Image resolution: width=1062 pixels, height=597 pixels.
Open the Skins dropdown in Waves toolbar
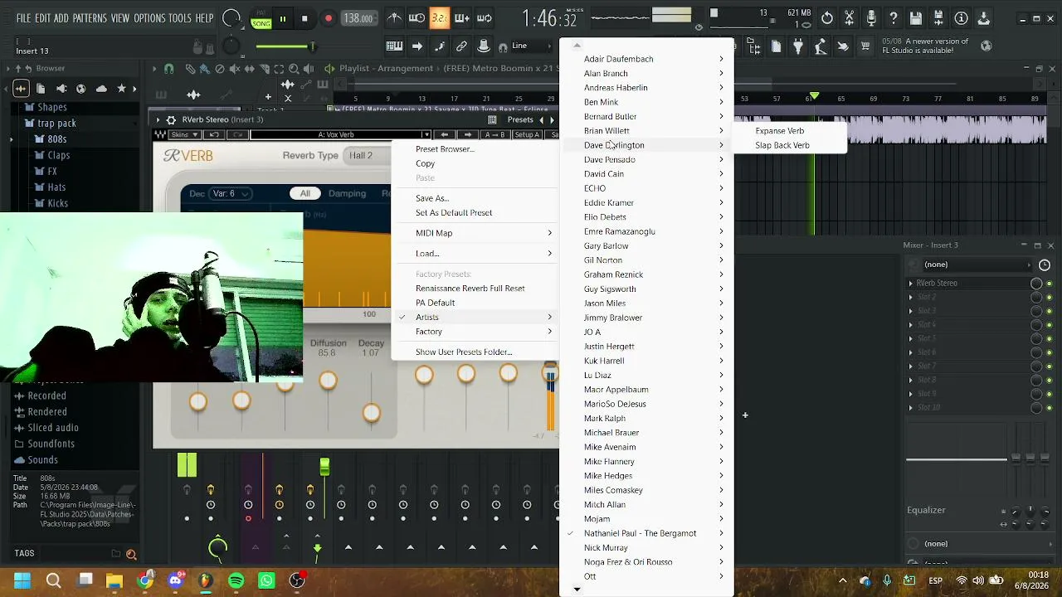point(184,135)
